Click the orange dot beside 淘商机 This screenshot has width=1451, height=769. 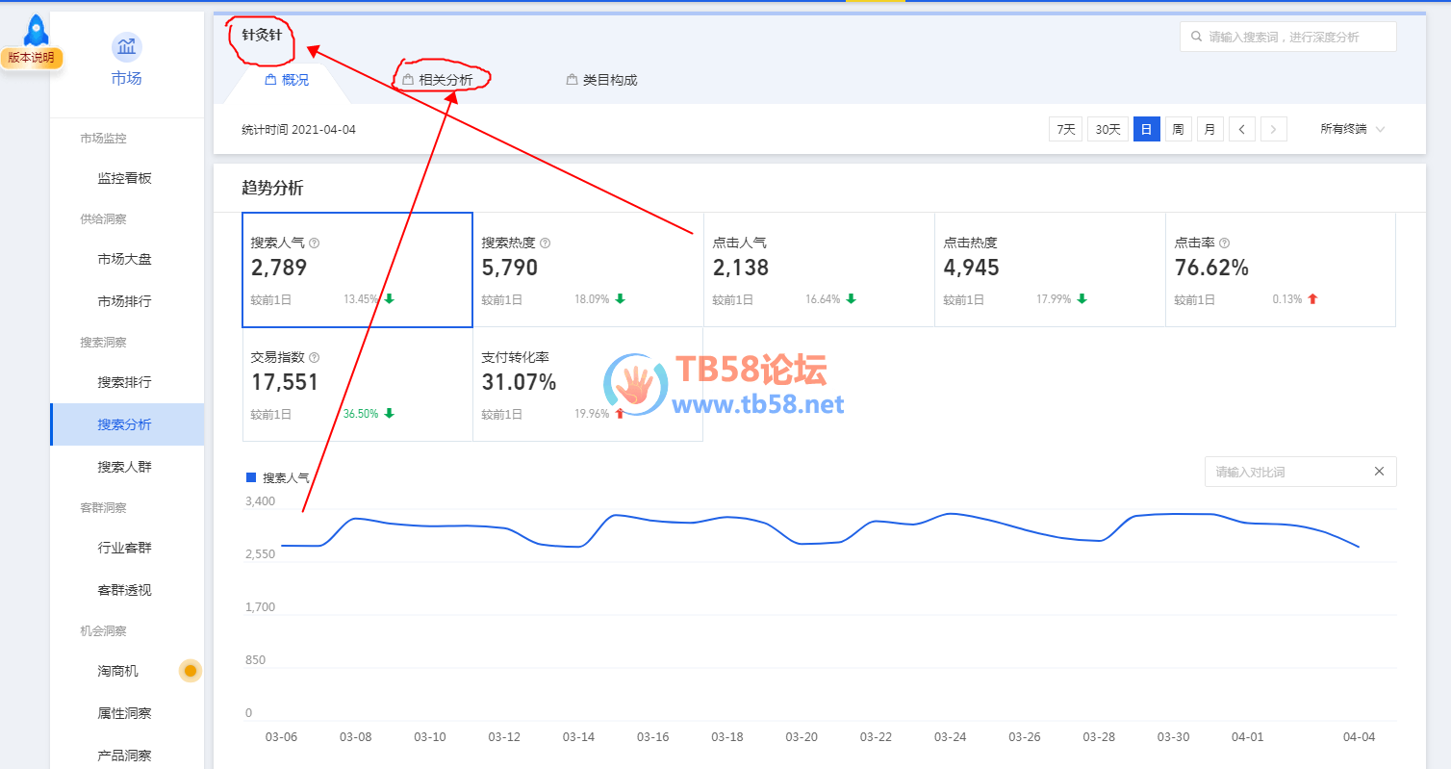pos(191,671)
